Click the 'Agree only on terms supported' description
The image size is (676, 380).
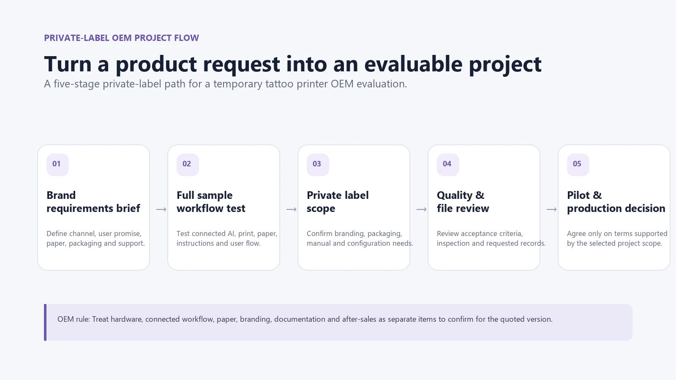(x=617, y=238)
